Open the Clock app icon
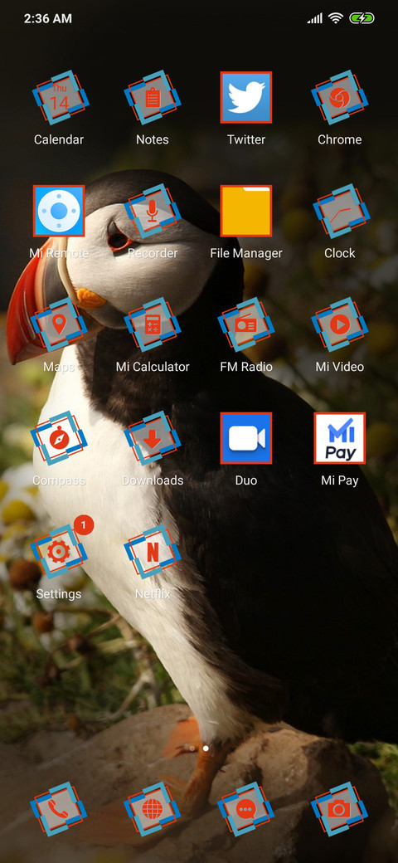Image resolution: width=398 pixels, height=863 pixels. (340, 212)
